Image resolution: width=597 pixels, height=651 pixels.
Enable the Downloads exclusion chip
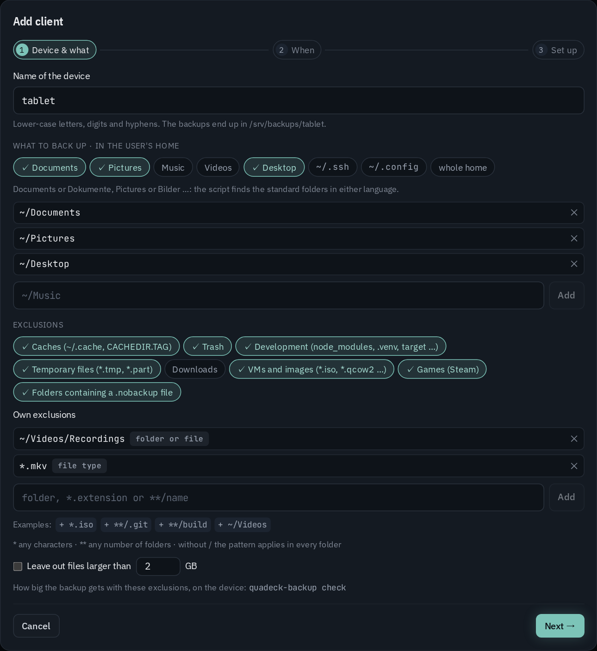click(x=195, y=369)
